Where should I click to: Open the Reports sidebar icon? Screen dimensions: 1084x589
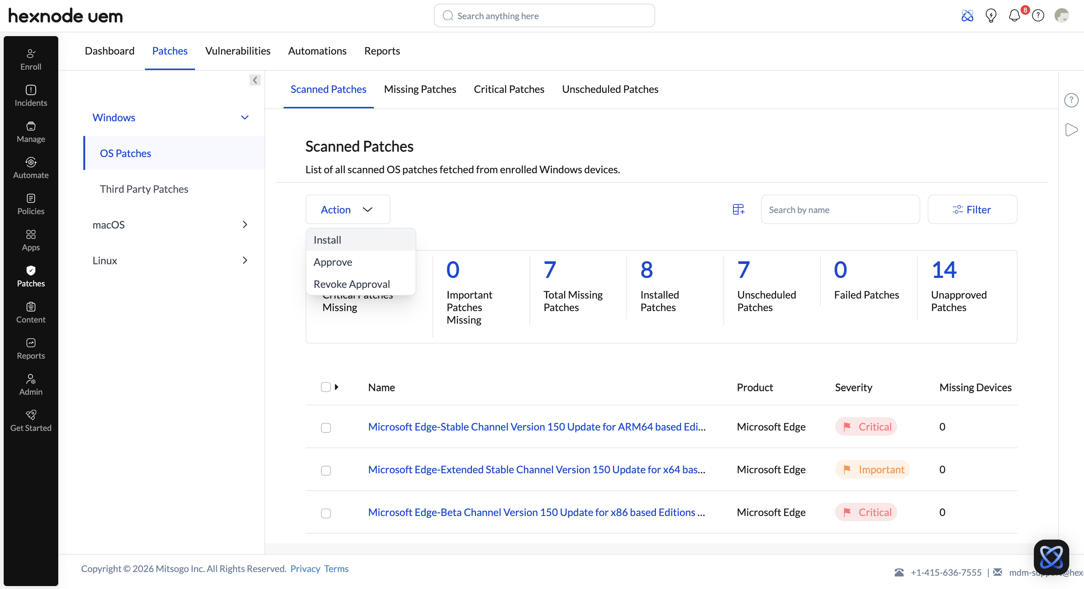coord(31,343)
